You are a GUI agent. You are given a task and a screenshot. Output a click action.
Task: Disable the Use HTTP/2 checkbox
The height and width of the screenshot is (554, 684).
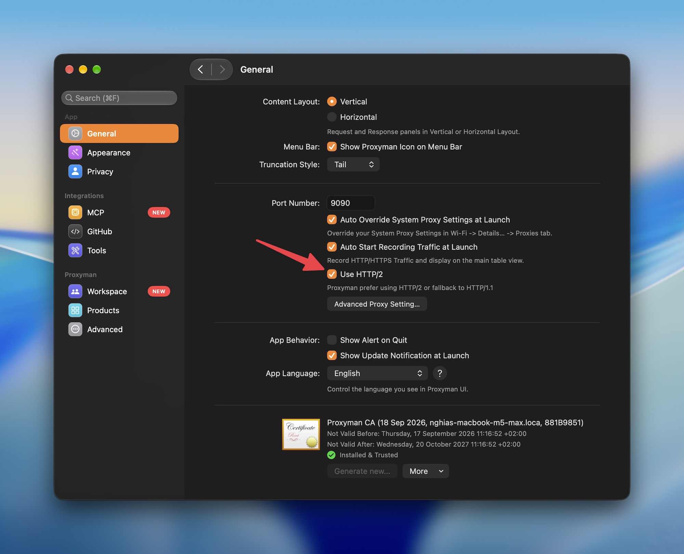(332, 274)
